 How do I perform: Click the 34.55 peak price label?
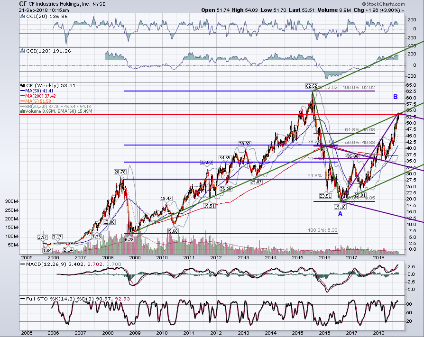(225, 157)
